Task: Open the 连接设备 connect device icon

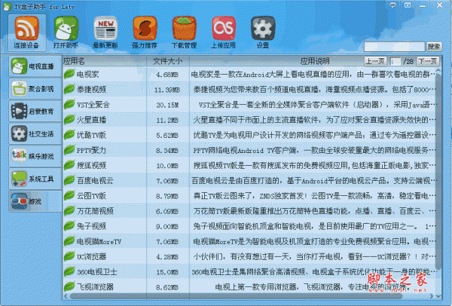Action: (26, 33)
